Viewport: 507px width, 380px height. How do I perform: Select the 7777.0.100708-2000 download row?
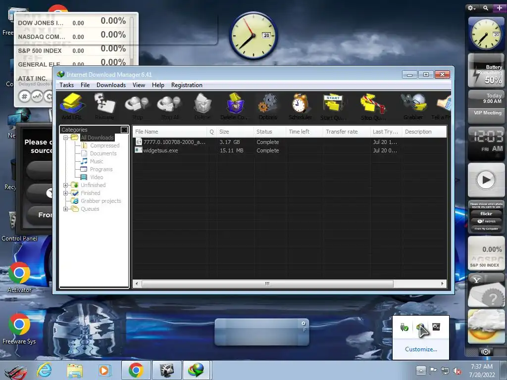pyautogui.click(x=289, y=142)
